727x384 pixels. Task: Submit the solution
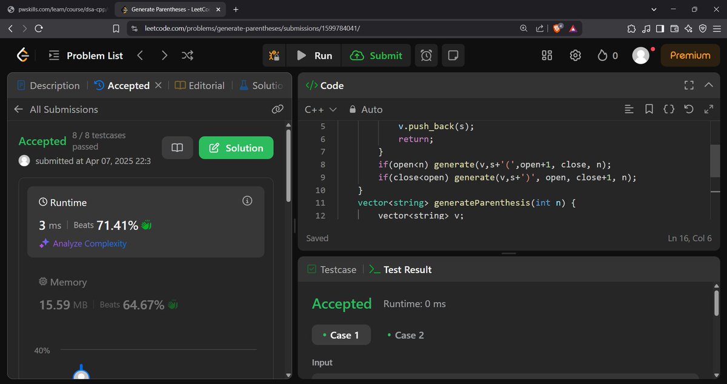pyautogui.click(x=376, y=56)
